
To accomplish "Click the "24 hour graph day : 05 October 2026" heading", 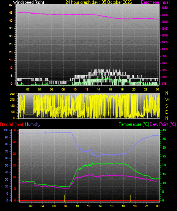I will coord(99,2).
